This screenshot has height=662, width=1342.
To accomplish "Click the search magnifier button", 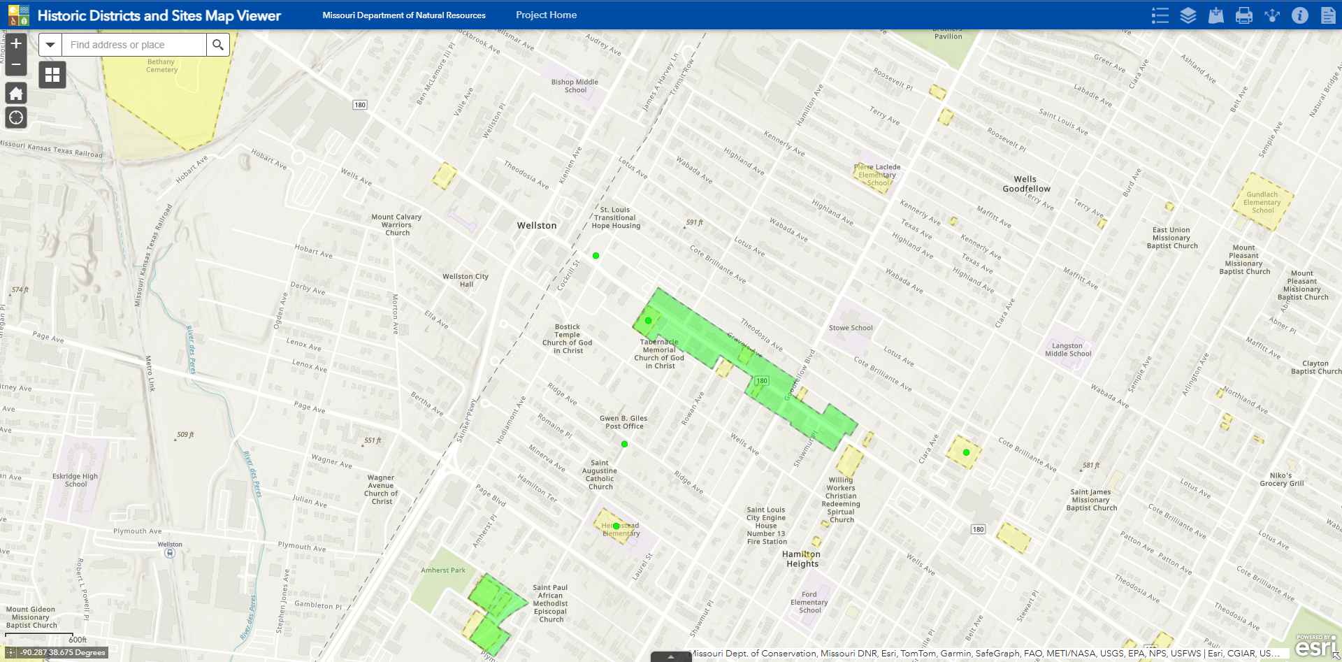I will (x=218, y=45).
